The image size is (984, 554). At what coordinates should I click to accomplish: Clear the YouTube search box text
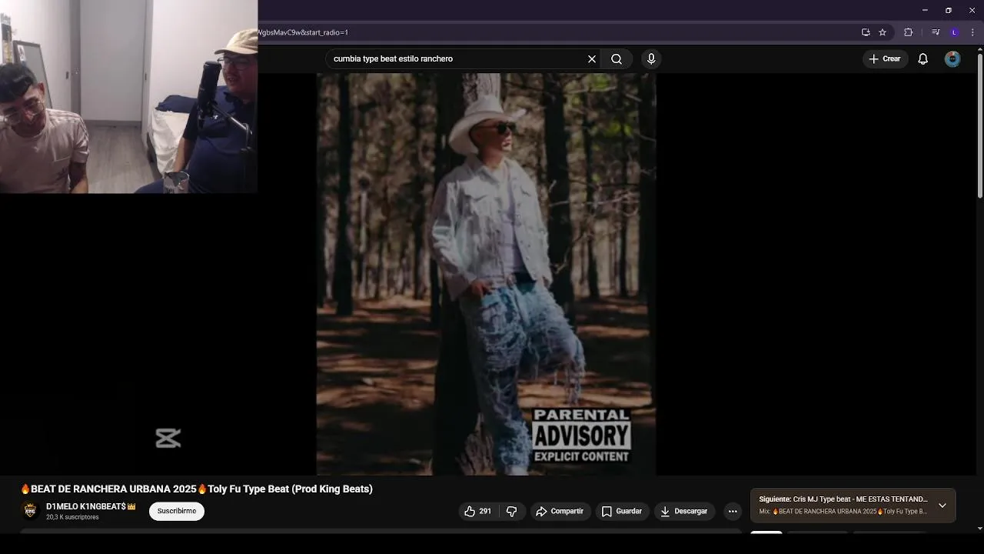click(592, 59)
